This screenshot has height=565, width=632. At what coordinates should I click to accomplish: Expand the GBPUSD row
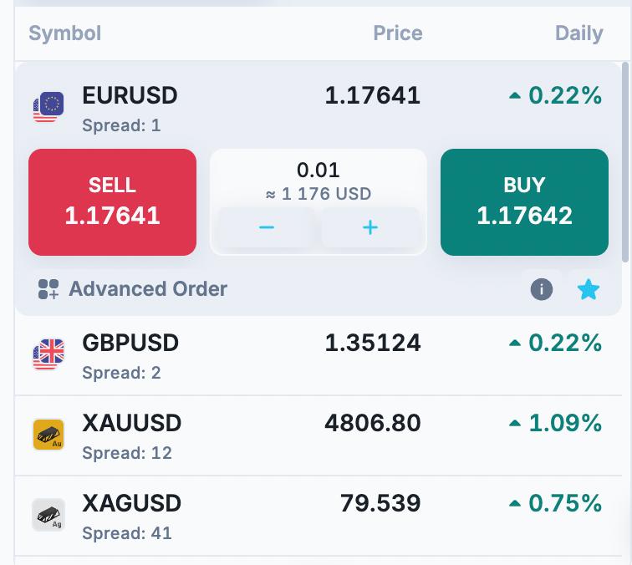tap(318, 355)
